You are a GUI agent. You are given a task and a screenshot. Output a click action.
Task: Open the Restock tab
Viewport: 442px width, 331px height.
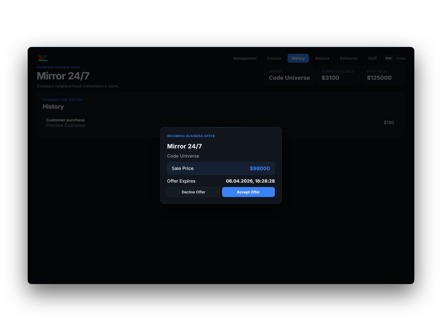point(322,58)
